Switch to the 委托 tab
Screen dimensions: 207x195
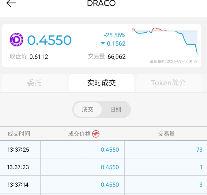tap(34, 83)
